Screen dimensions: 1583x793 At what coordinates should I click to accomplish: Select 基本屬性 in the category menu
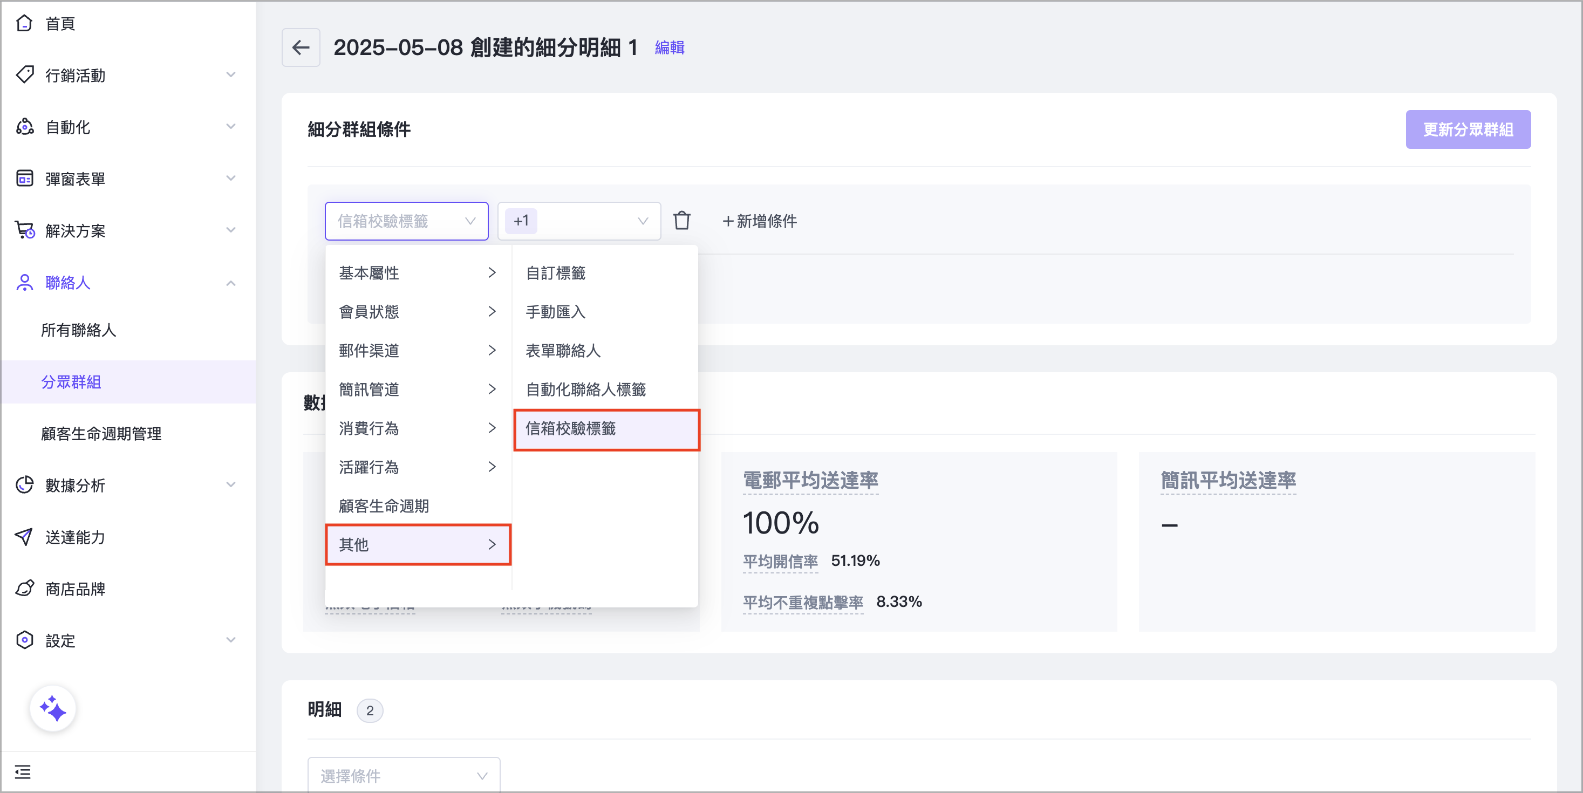(x=418, y=273)
